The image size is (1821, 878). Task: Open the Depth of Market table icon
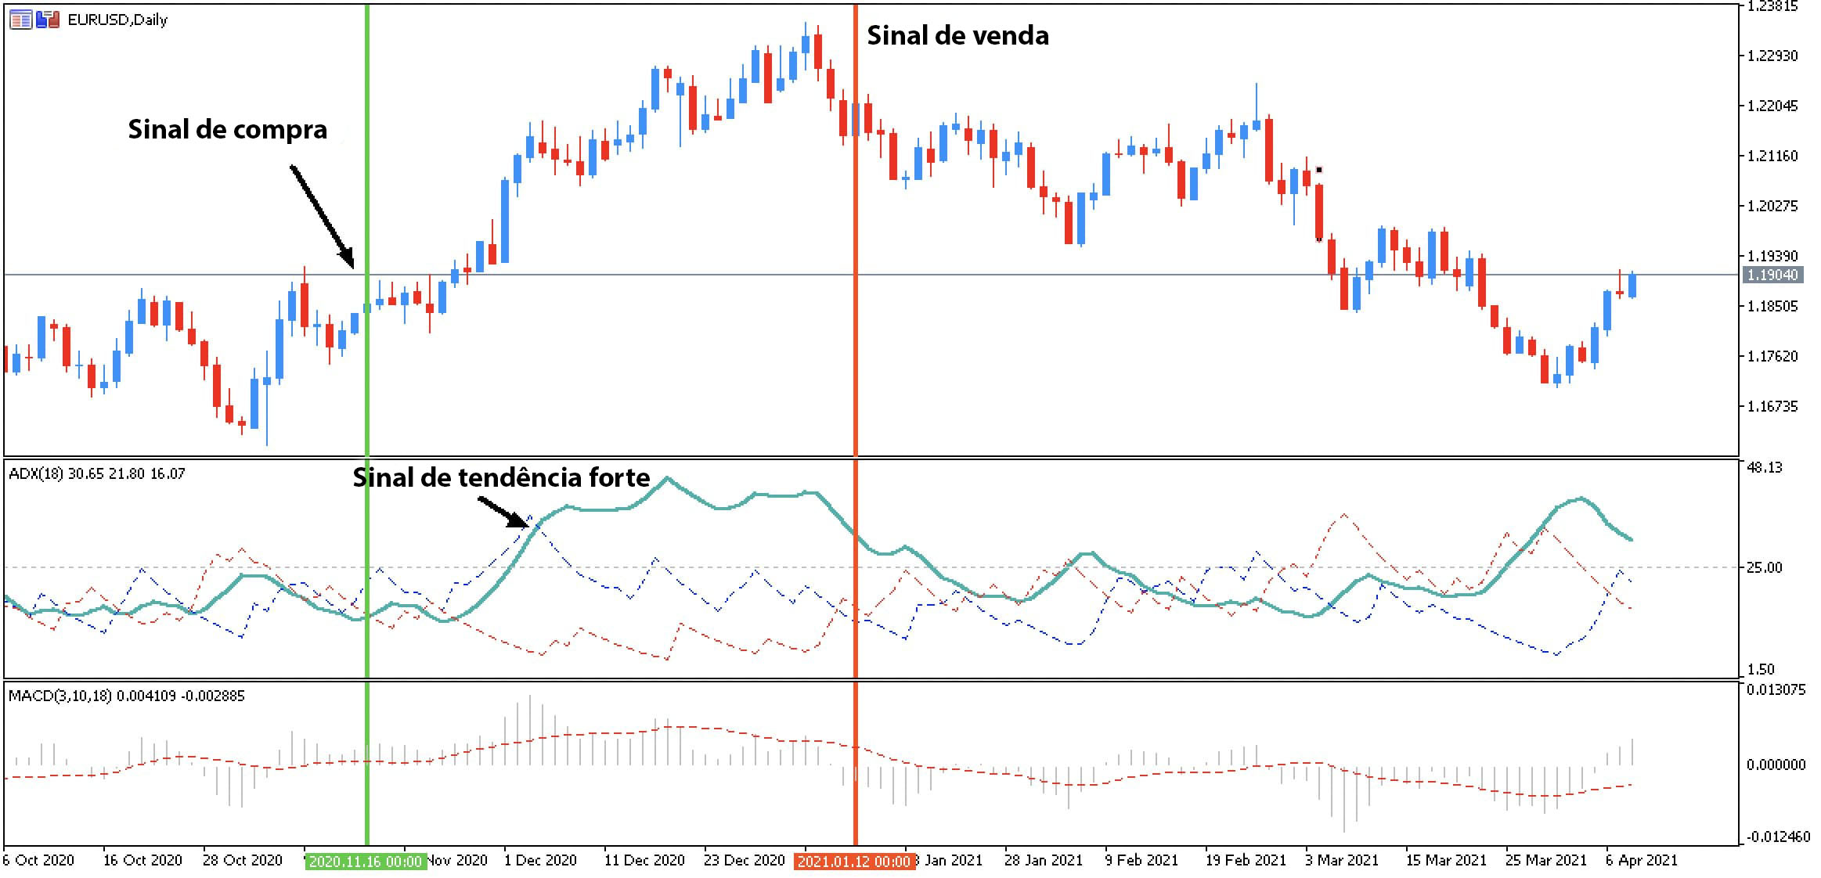pos(21,20)
